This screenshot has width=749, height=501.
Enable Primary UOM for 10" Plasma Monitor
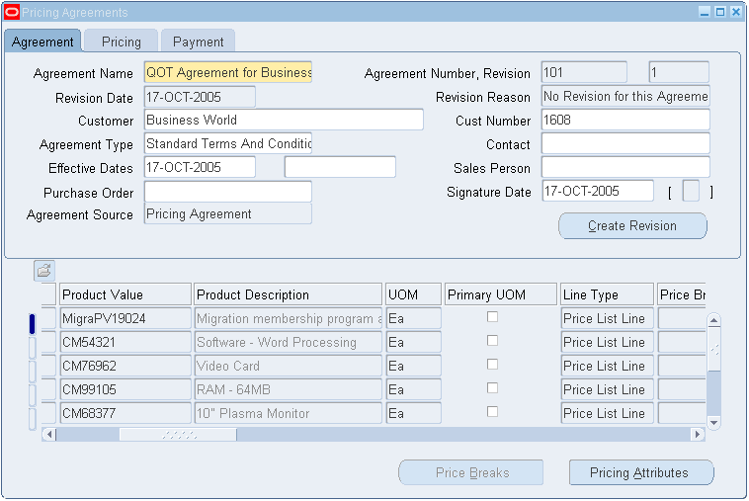[492, 412]
